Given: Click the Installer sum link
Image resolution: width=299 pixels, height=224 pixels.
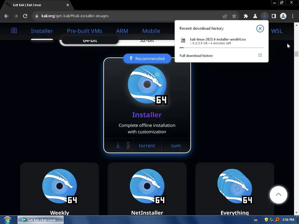Looking at the screenshot, I should (x=175, y=146).
